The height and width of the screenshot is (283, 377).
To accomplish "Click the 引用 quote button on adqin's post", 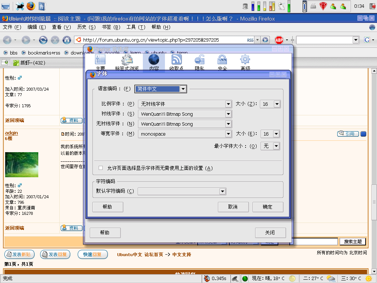I will click(x=348, y=133).
